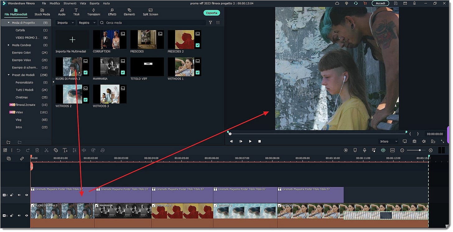This screenshot has width=453, height=232.
Task: Click the preview volume speaker icon
Action: pyautogui.click(x=424, y=141)
